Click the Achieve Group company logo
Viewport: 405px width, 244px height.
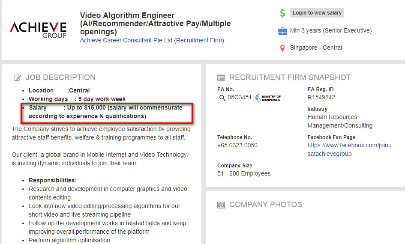pyautogui.click(x=38, y=30)
